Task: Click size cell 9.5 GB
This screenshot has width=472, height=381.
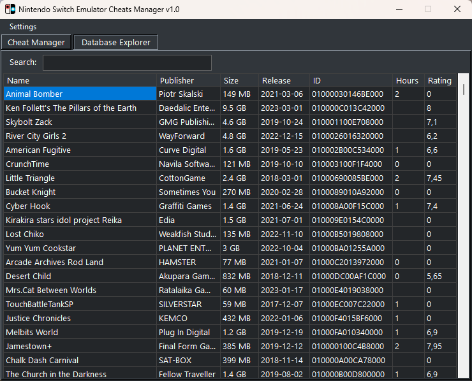Action: click(239, 108)
